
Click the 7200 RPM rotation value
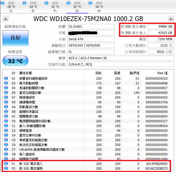tap(161, 39)
